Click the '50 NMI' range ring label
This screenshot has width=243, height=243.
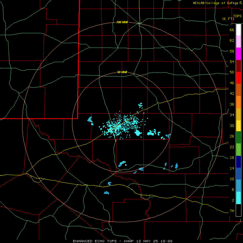[x=122, y=72]
